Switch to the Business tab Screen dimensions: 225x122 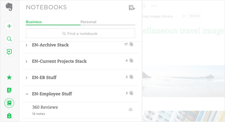[x=34, y=22]
